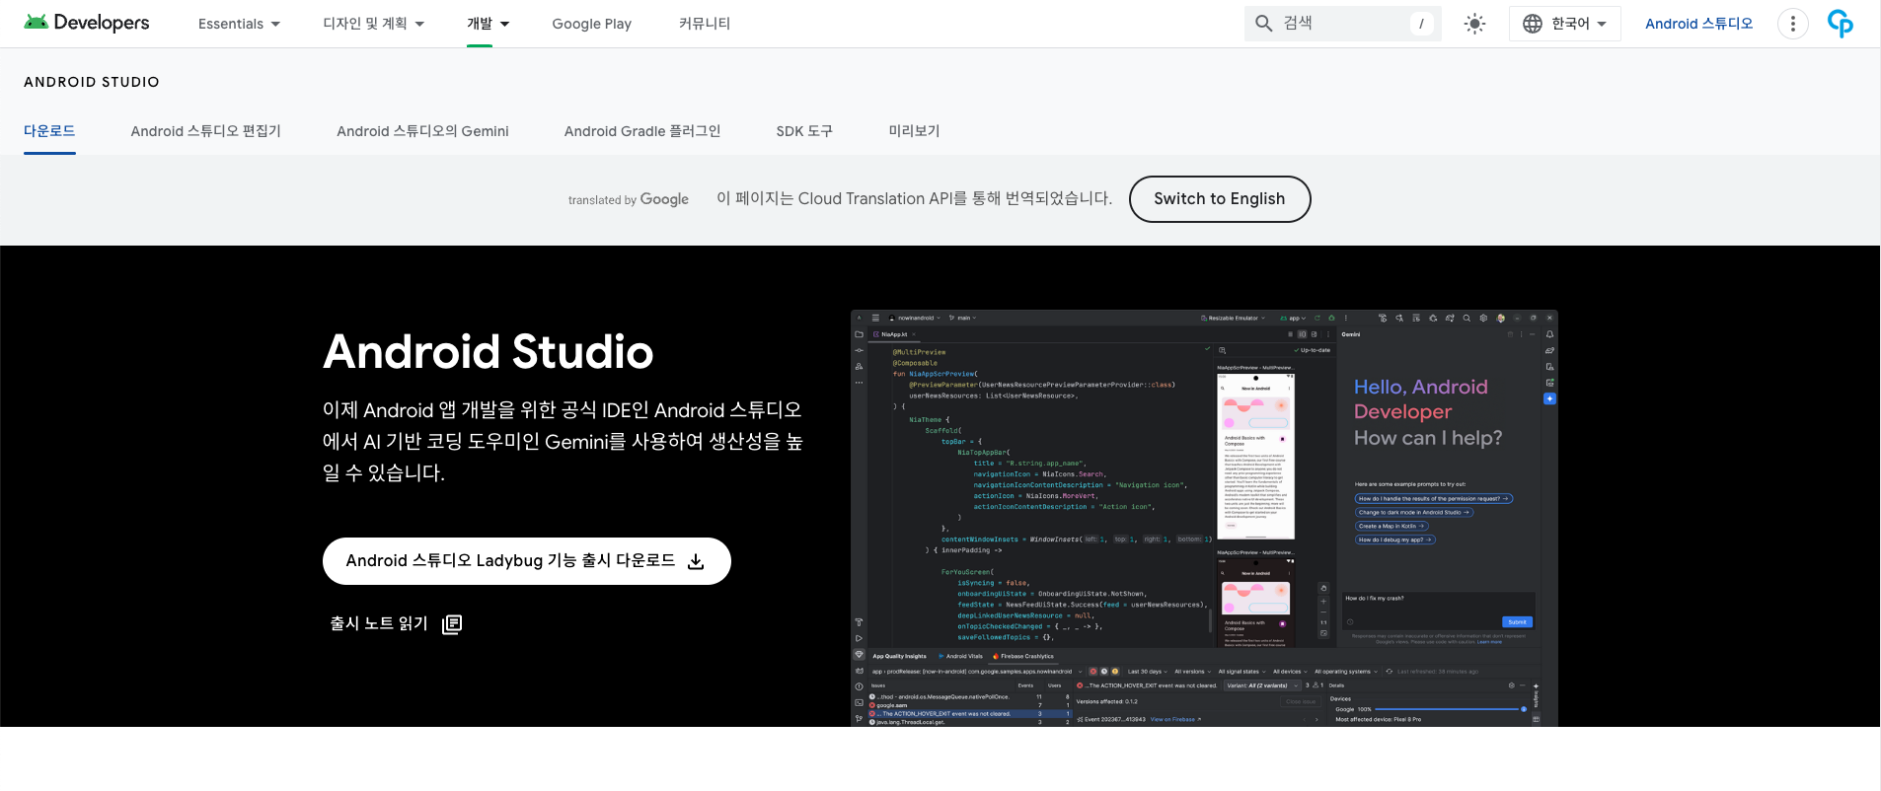Focus the 검색 search field
The width and height of the screenshot is (1881, 791).
1343,24
